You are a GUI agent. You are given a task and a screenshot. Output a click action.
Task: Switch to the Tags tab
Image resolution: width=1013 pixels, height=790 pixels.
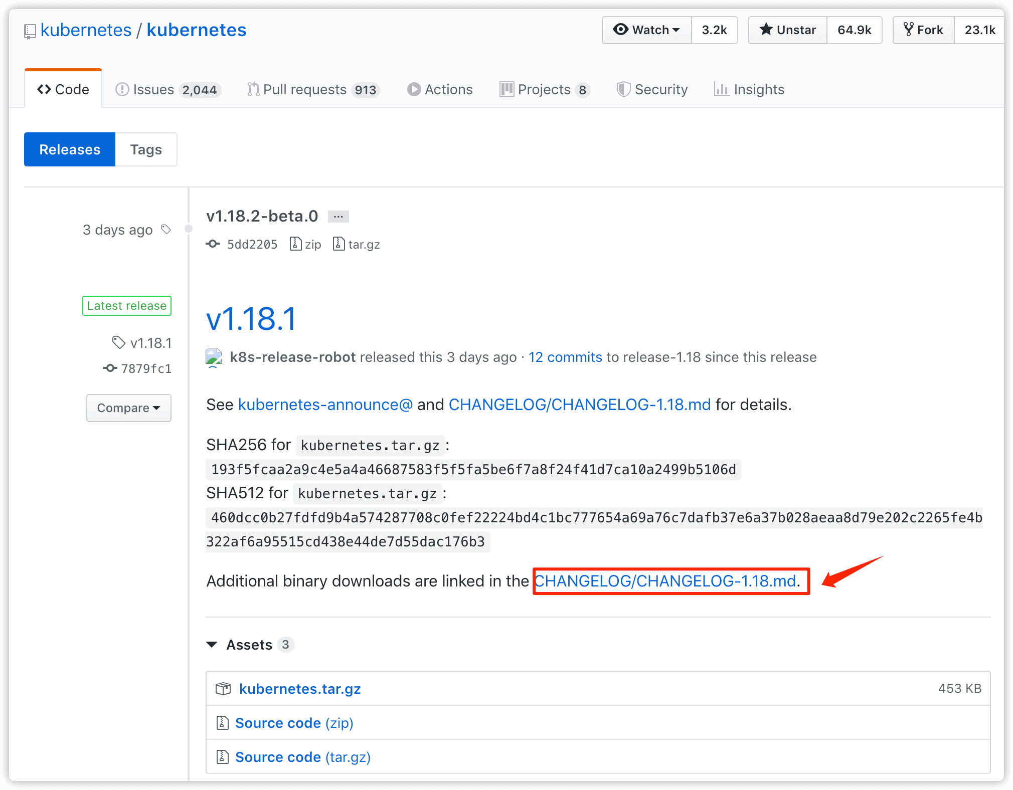pos(146,149)
